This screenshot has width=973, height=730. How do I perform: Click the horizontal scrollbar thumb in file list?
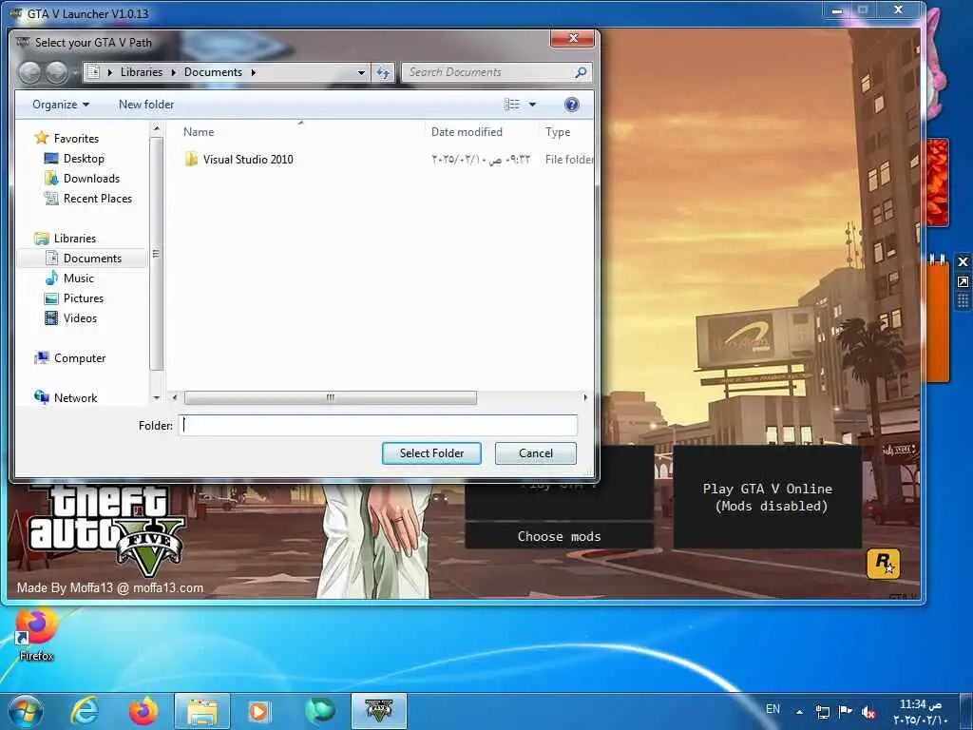point(330,397)
